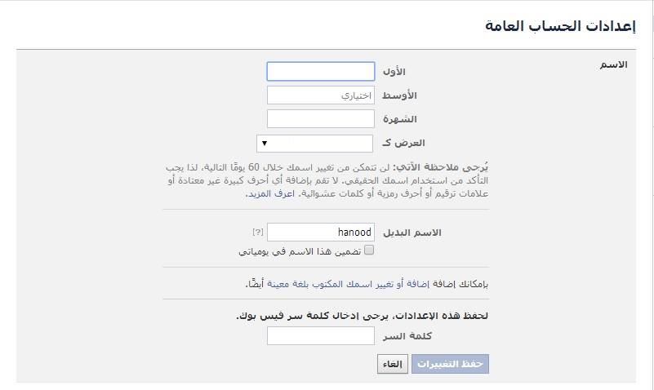Screen dimensions: 654x390
Task: Click the Facebook password "كلمة السر" input field
Action: pos(320,335)
